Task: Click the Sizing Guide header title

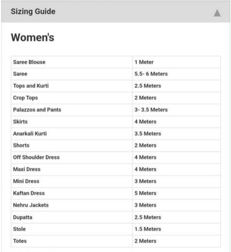Action: (x=33, y=12)
